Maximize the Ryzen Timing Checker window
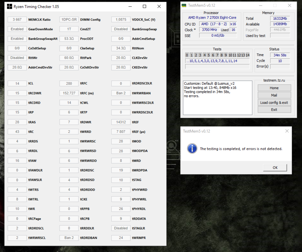This screenshot has width=302, height=252. click(x=145, y=7)
